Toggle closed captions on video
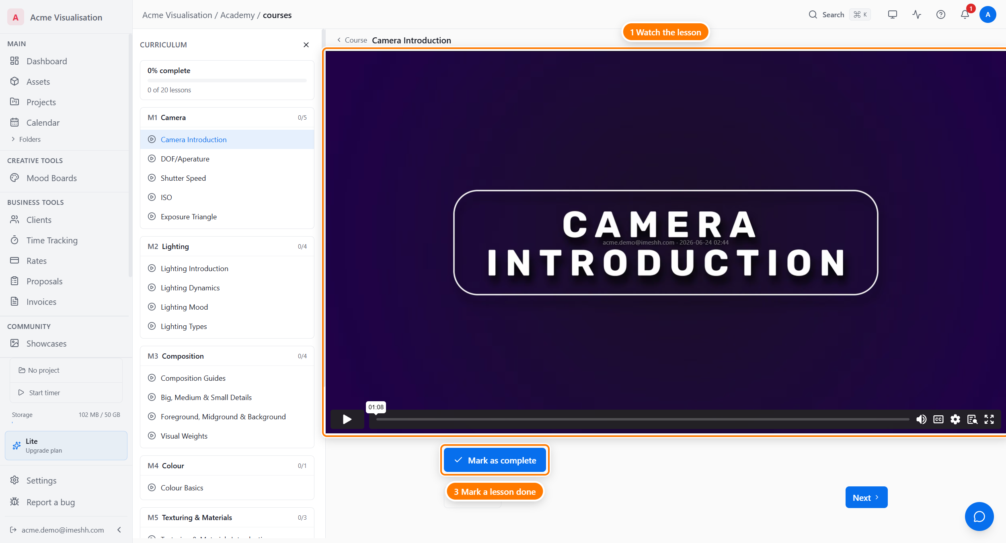Viewport: 1006px width, 543px height. click(938, 419)
